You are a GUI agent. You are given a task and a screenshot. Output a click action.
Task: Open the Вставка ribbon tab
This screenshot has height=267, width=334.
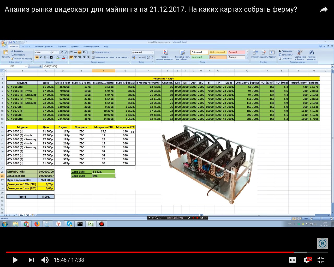click(26, 46)
